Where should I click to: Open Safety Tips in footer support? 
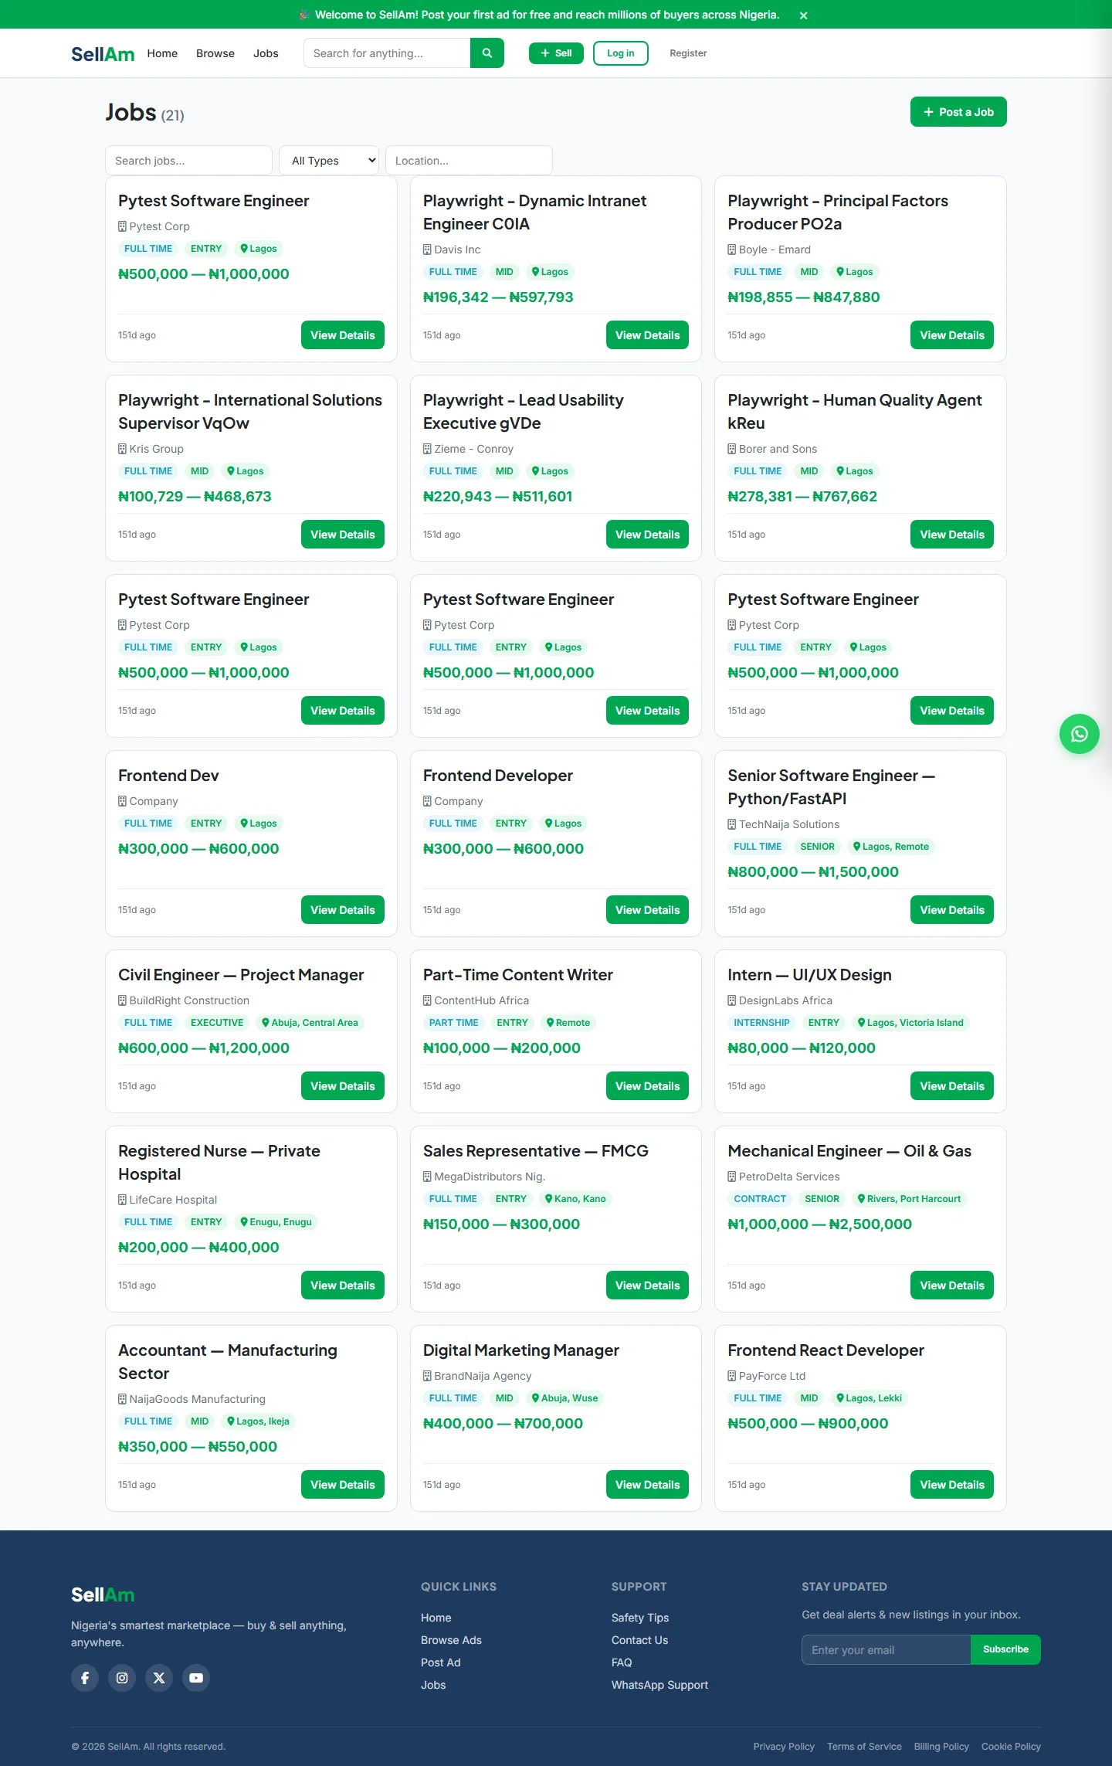click(640, 1618)
